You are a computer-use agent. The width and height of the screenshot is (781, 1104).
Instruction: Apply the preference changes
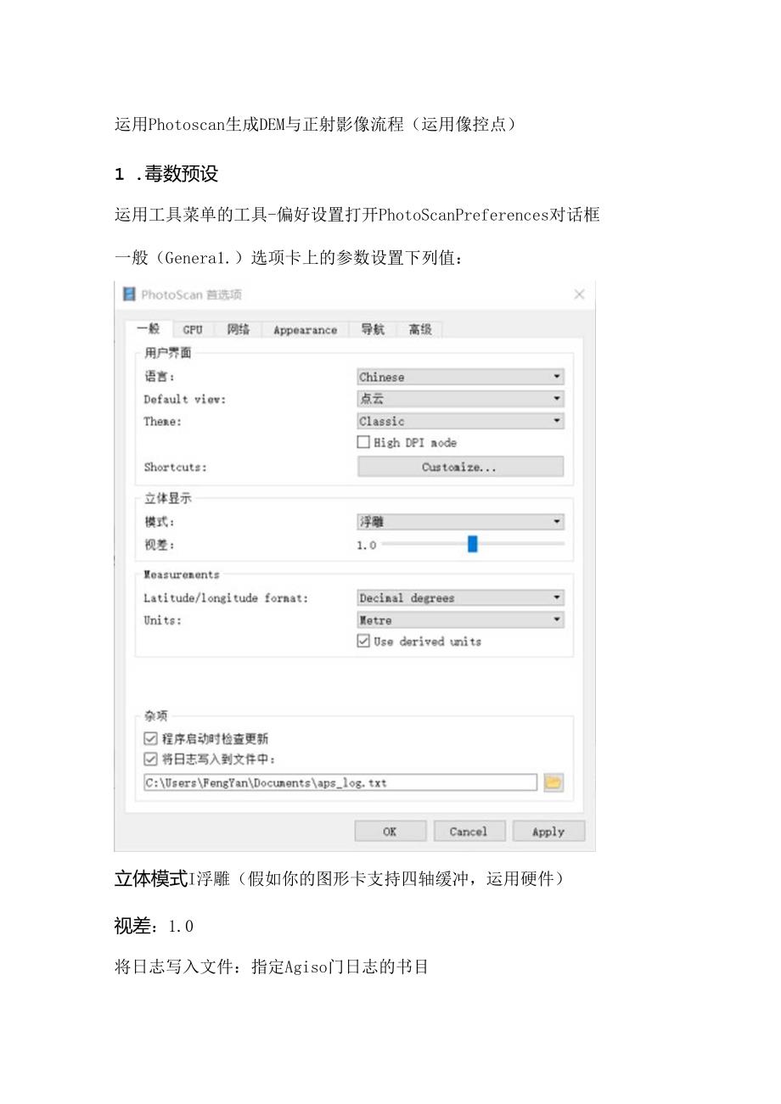click(x=548, y=831)
